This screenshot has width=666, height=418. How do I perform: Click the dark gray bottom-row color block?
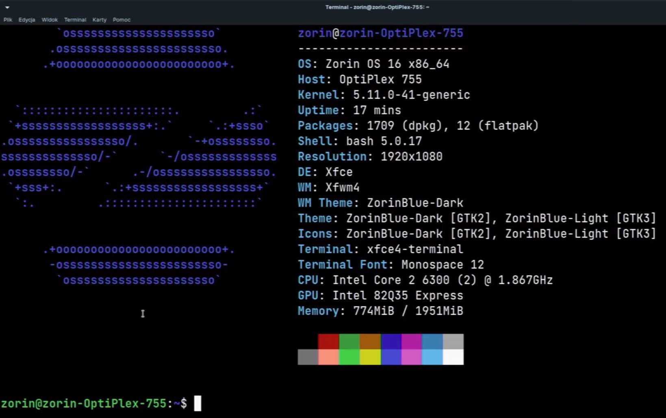(x=308, y=357)
